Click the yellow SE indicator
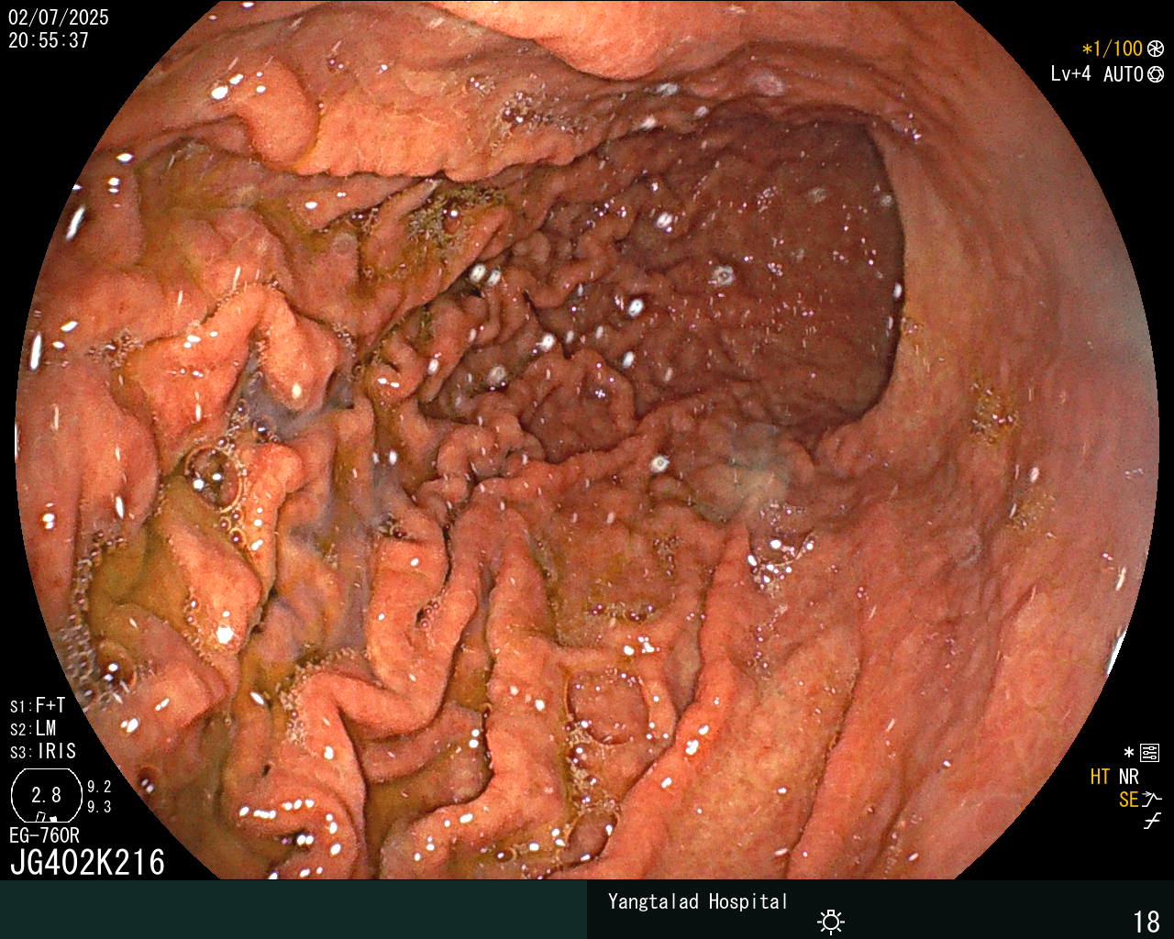The width and height of the screenshot is (1174, 939). pyautogui.click(x=1128, y=800)
